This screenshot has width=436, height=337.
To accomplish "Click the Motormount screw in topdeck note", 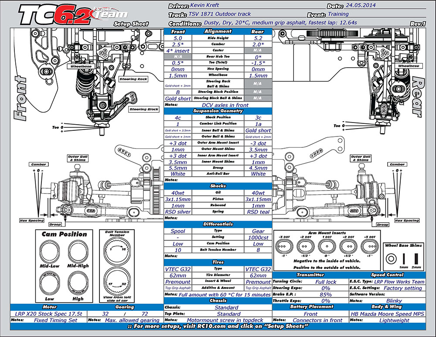I will (225, 320).
